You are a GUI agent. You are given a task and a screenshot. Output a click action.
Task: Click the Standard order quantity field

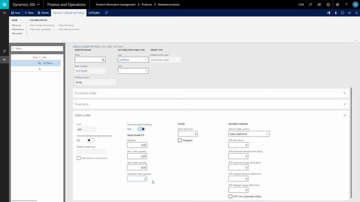click(x=137, y=178)
